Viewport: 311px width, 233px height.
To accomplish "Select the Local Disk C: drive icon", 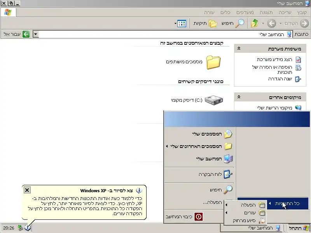I will 213,100.
